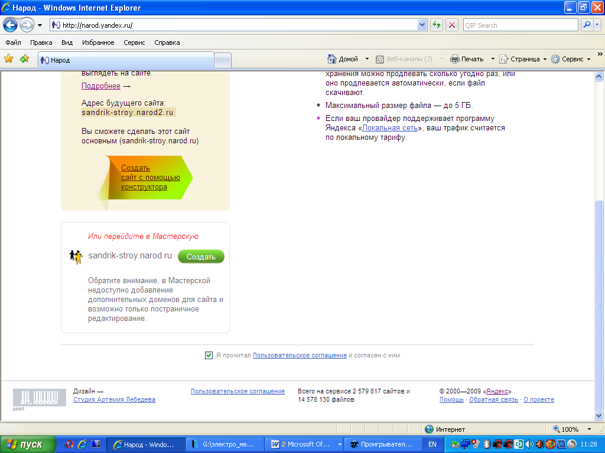Click the Студия Артемия Лебедева link
Image resolution: width=605 pixels, height=453 pixels.
(114, 399)
